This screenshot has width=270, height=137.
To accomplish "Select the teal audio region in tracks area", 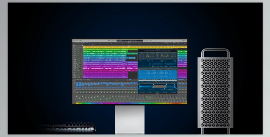I will (x=105, y=56).
